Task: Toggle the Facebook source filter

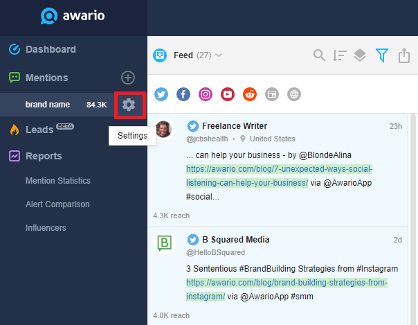Action: pos(183,94)
